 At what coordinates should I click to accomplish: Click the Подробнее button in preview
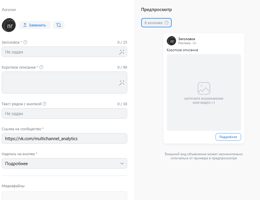[228, 137]
